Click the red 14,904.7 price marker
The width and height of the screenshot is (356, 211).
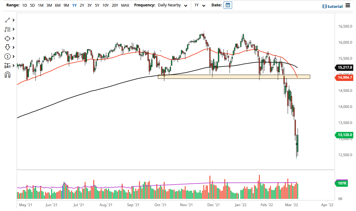(344, 78)
